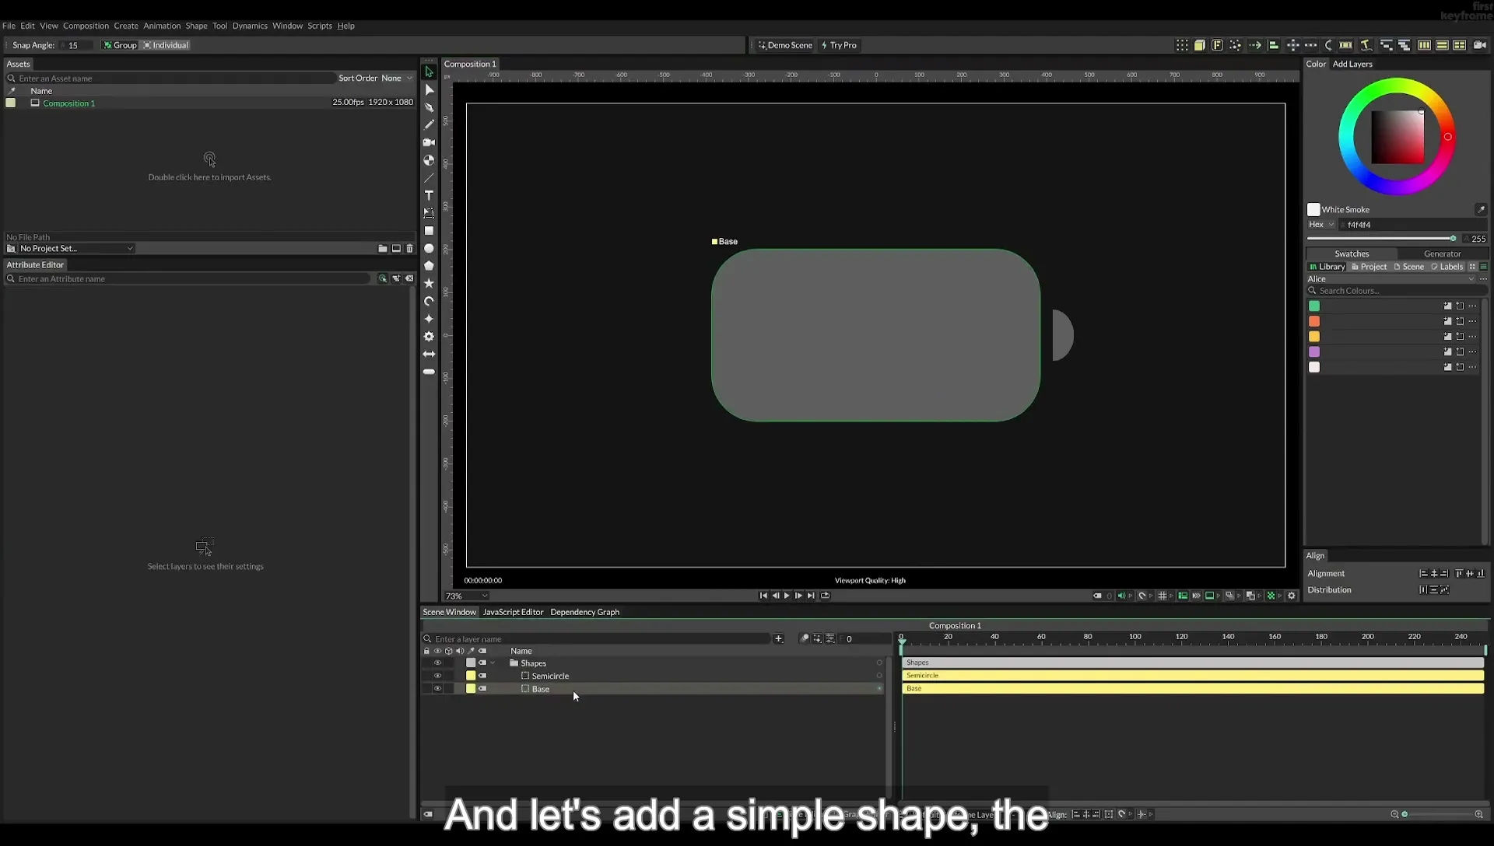This screenshot has width=1494, height=846.
Task: Choose the Ellipse shape tool
Action: tap(429, 248)
